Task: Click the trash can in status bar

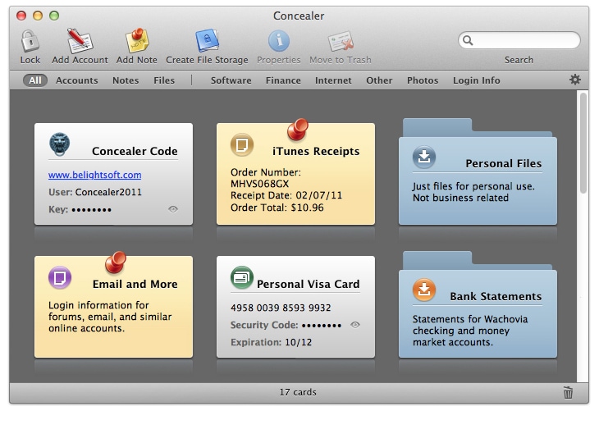Action: [568, 392]
